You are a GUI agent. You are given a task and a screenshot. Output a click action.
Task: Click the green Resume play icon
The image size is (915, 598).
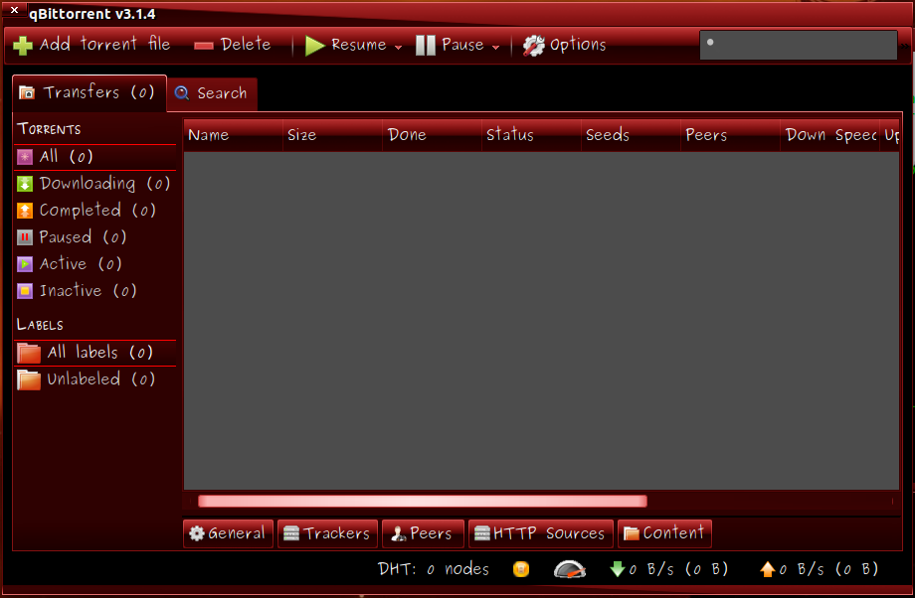click(x=314, y=46)
